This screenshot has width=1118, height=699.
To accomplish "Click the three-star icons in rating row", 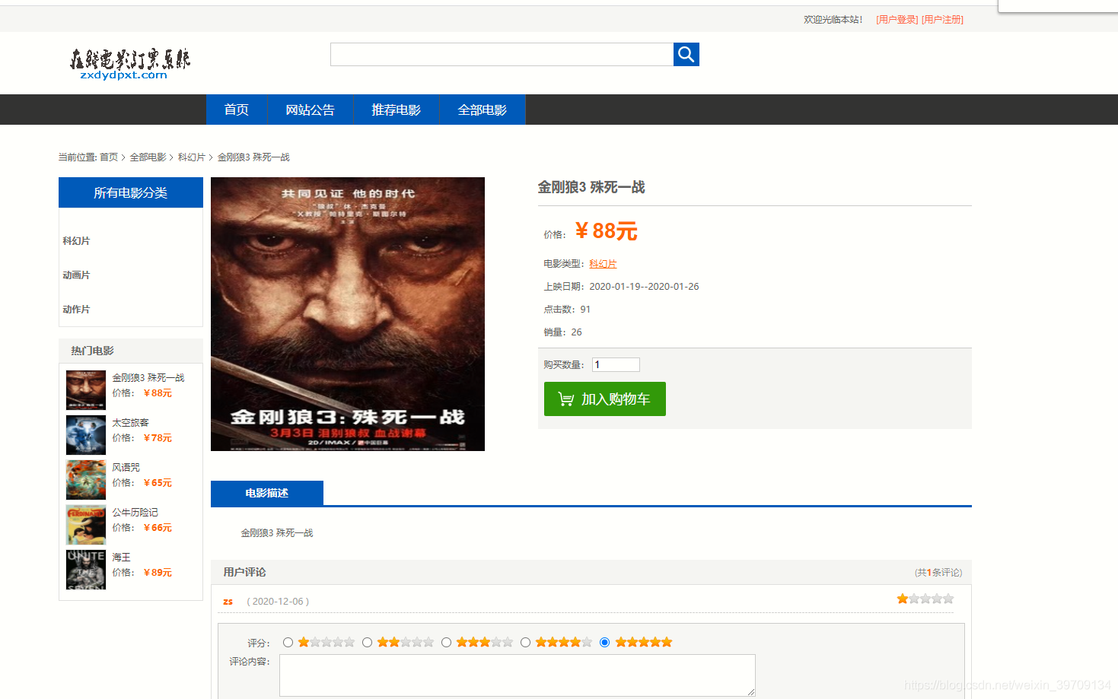I will (485, 643).
